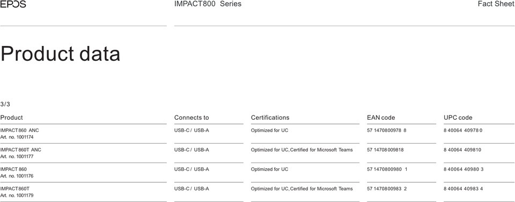Select the Connects to column header

(192, 118)
